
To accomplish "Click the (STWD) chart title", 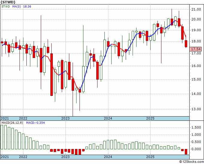I will [x=8, y=2].
